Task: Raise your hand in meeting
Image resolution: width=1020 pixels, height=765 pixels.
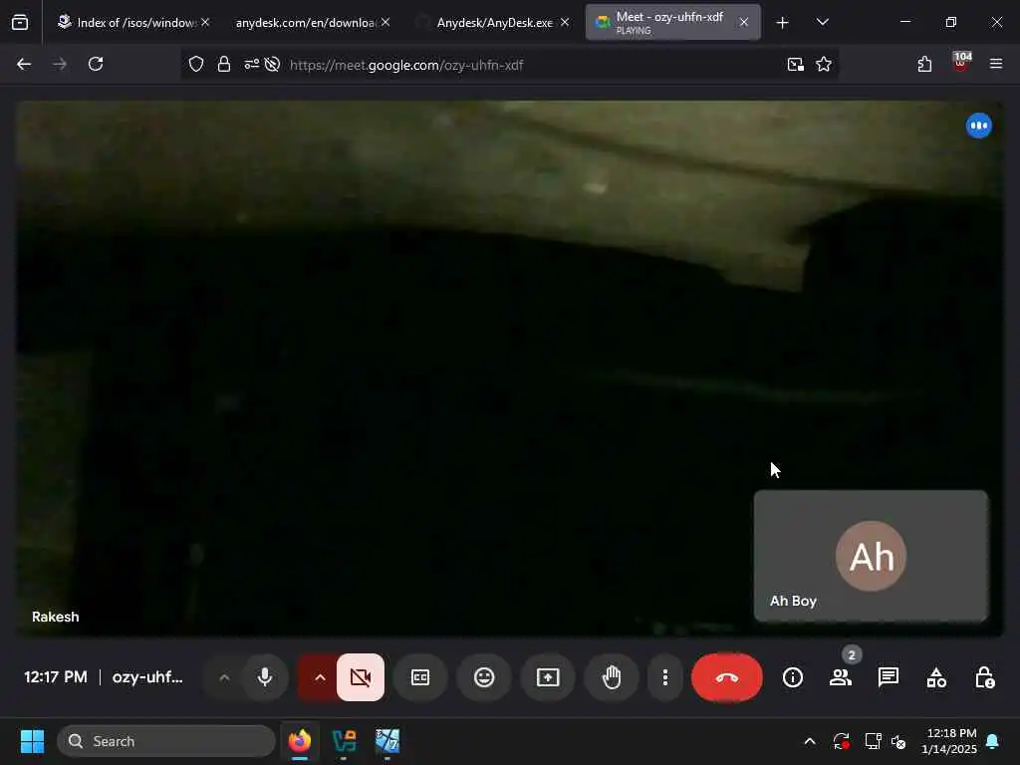Action: 612,677
